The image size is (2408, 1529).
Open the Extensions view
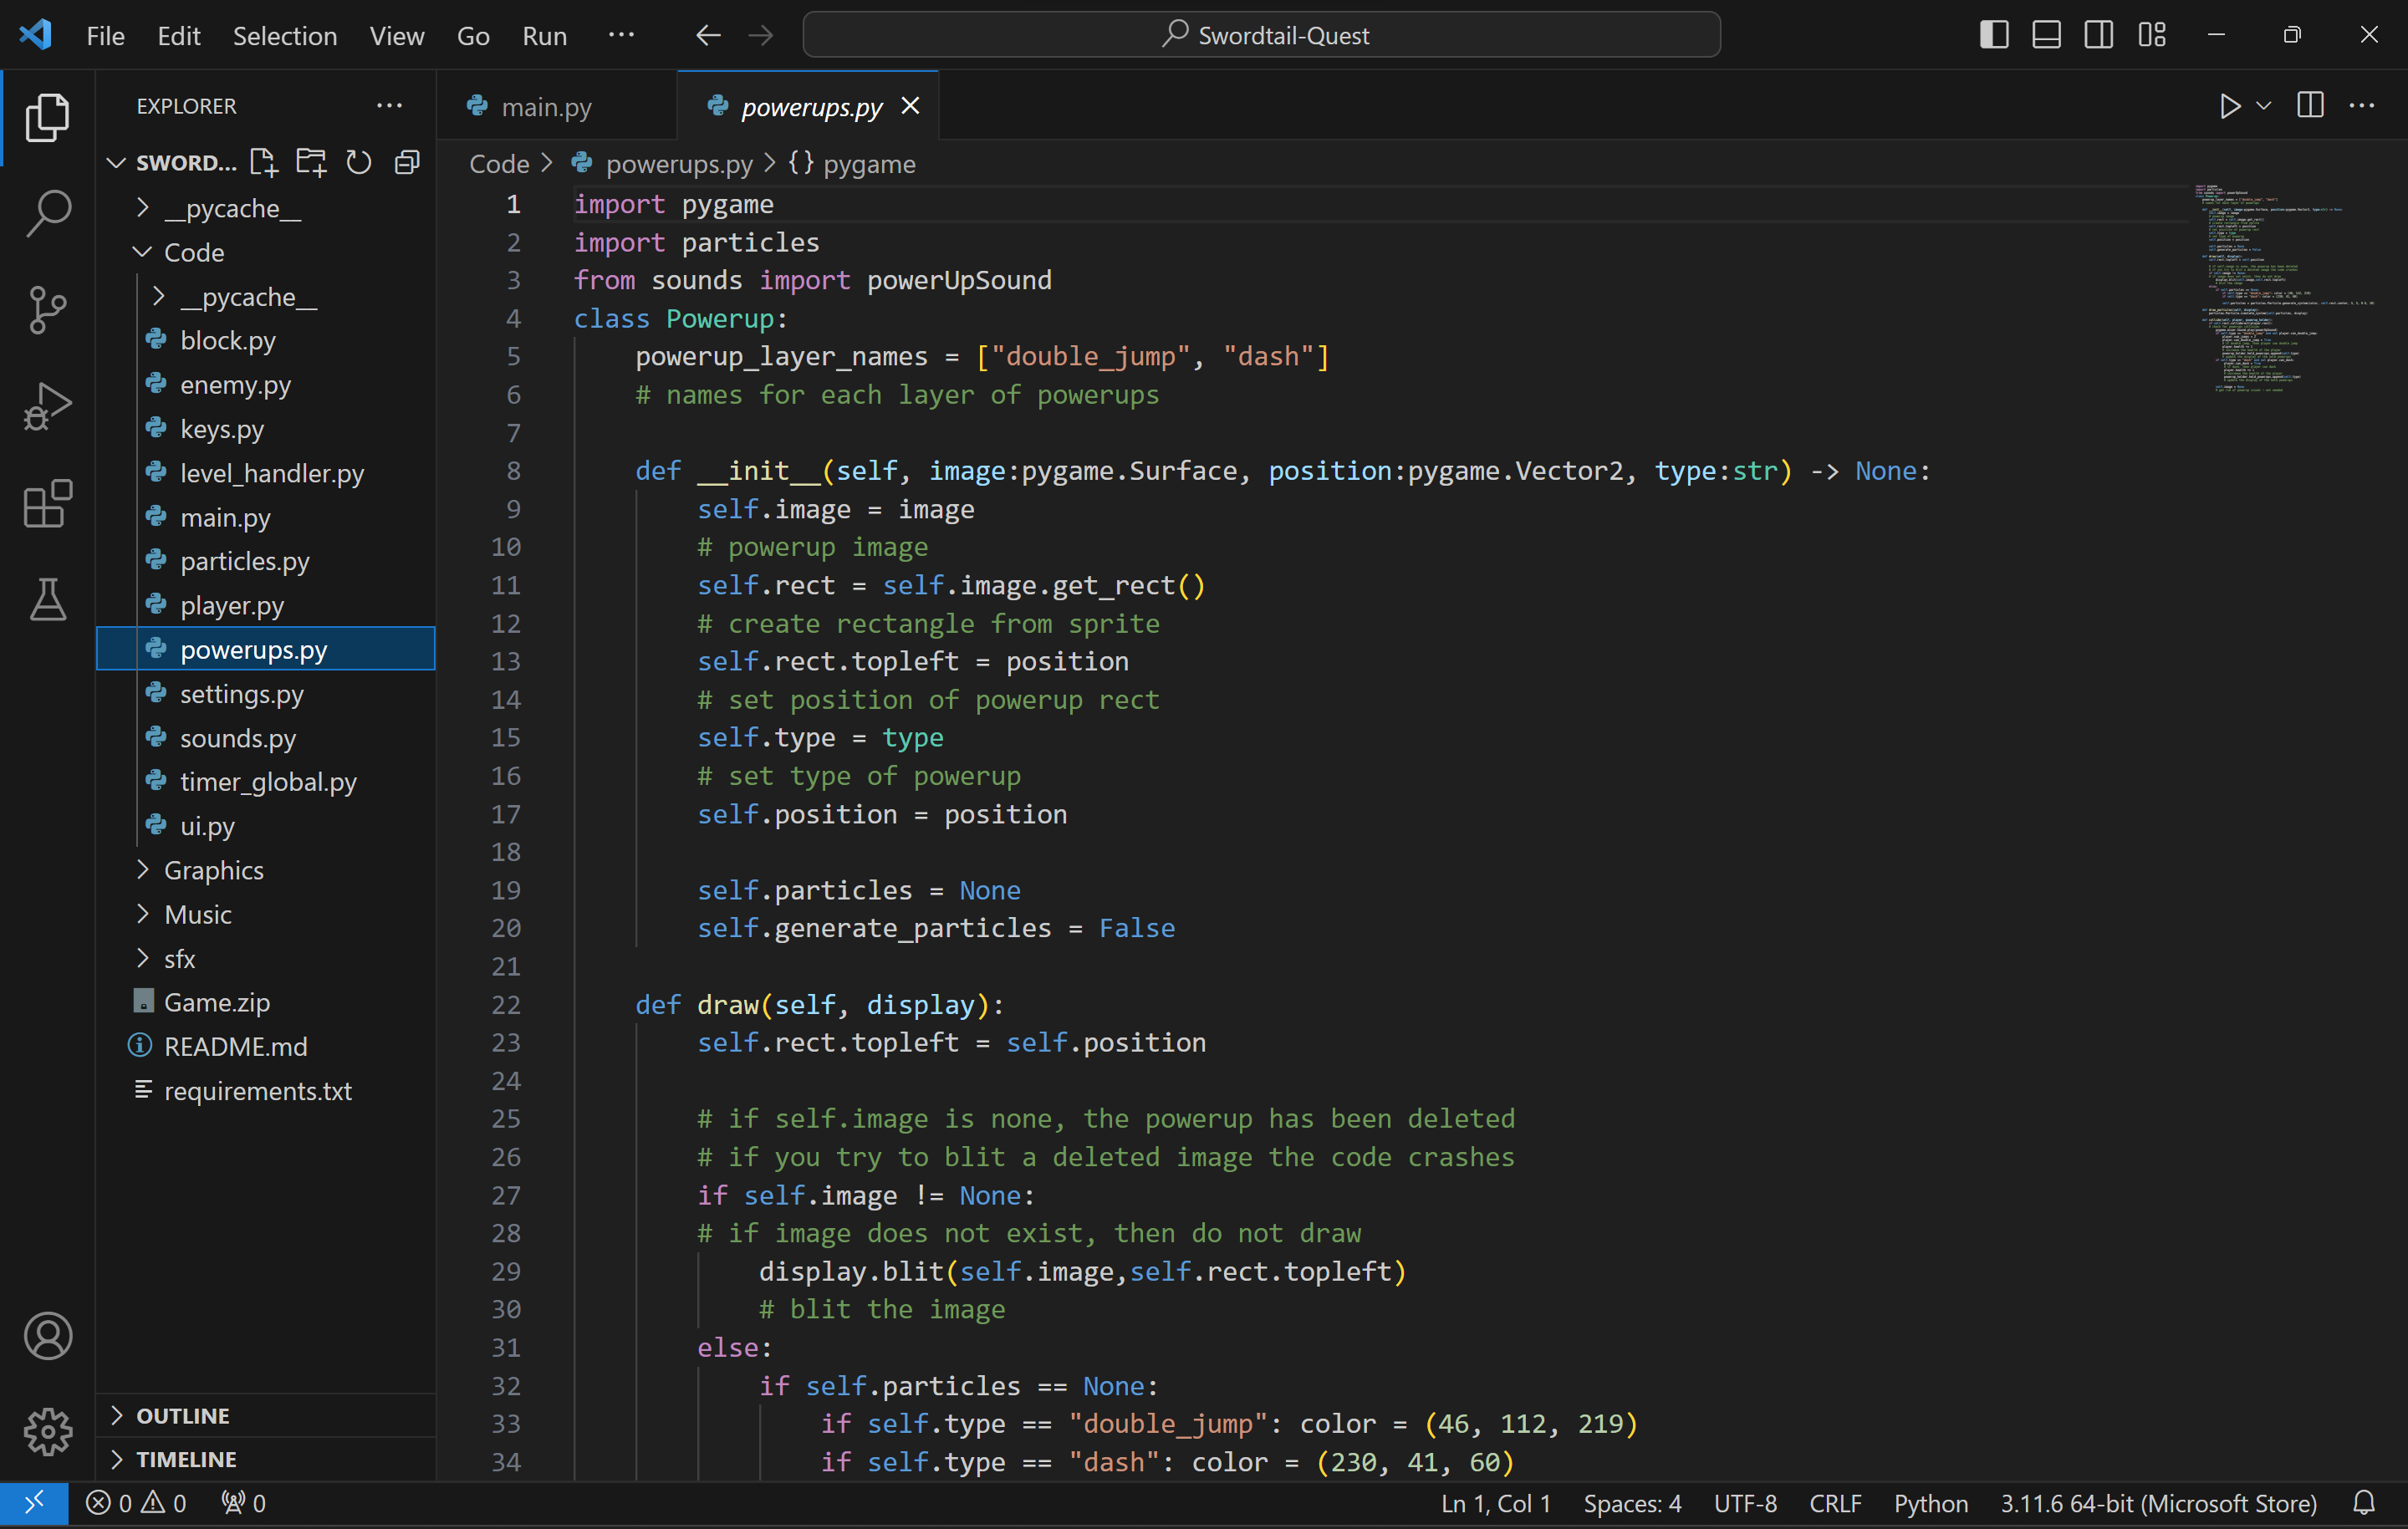tap(47, 503)
